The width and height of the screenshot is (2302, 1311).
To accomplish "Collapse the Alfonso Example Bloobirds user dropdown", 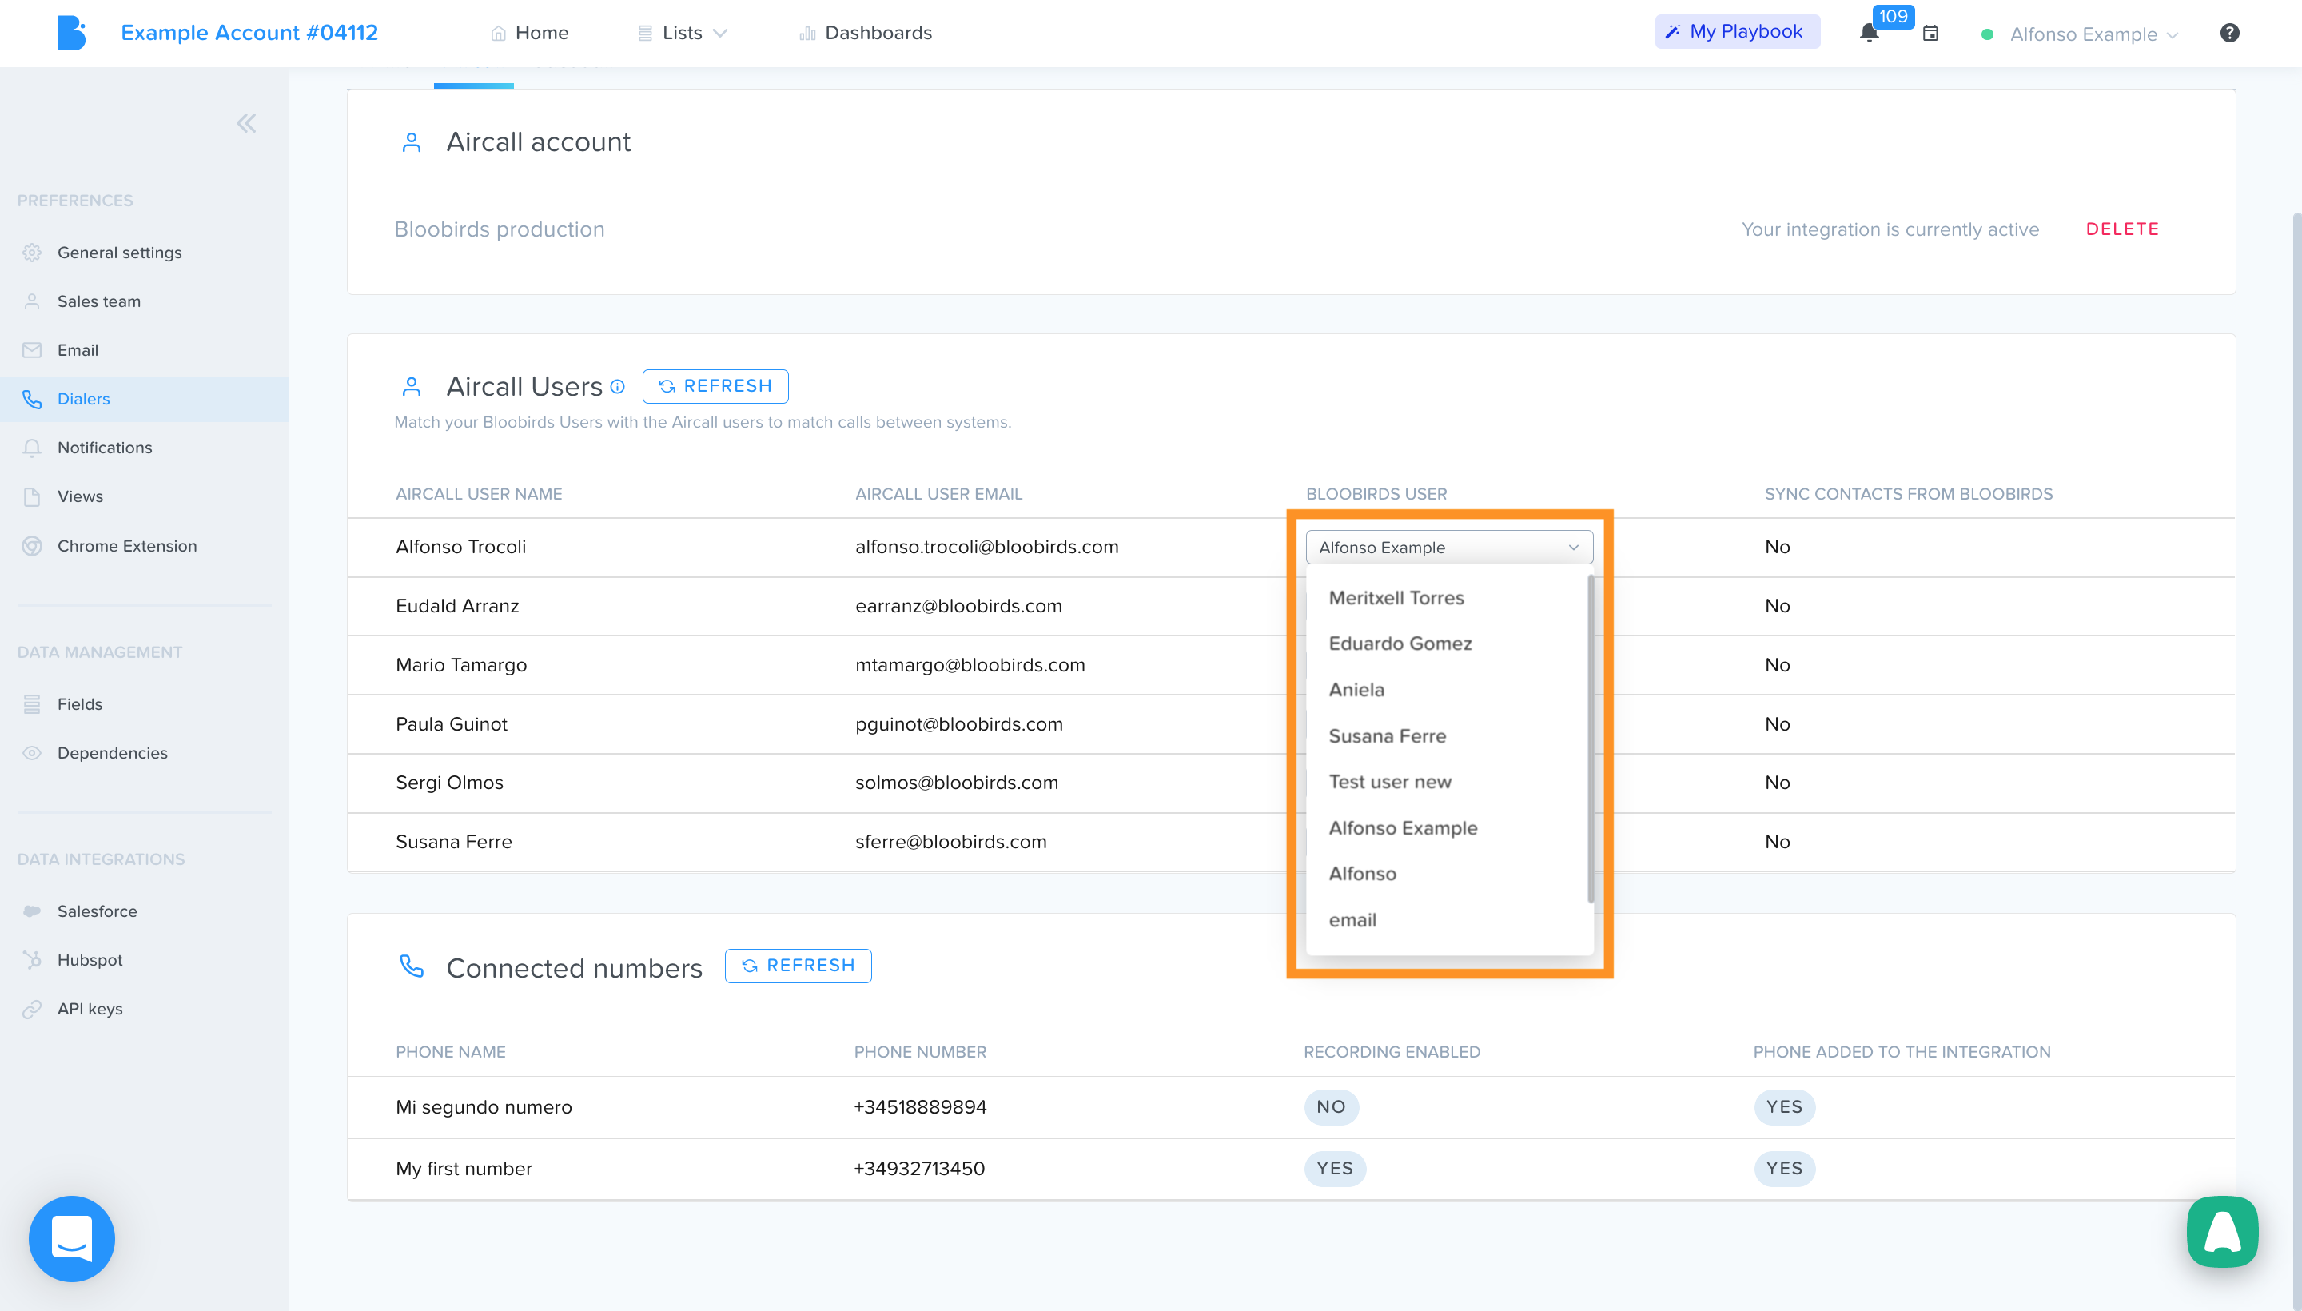I will pyautogui.click(x=1448, y=548).
